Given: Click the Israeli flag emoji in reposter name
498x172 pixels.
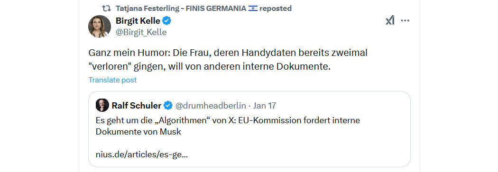Looking at the screenshot, I should click(253, 8).
